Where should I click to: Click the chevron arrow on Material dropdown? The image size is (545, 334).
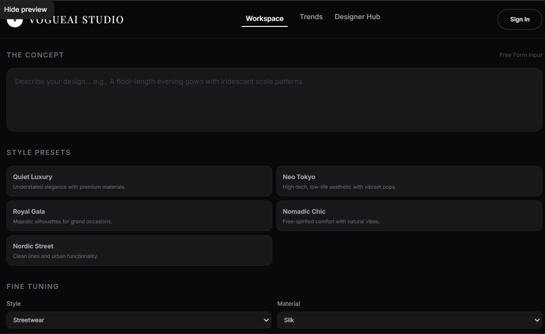click(x=537, y=320)
